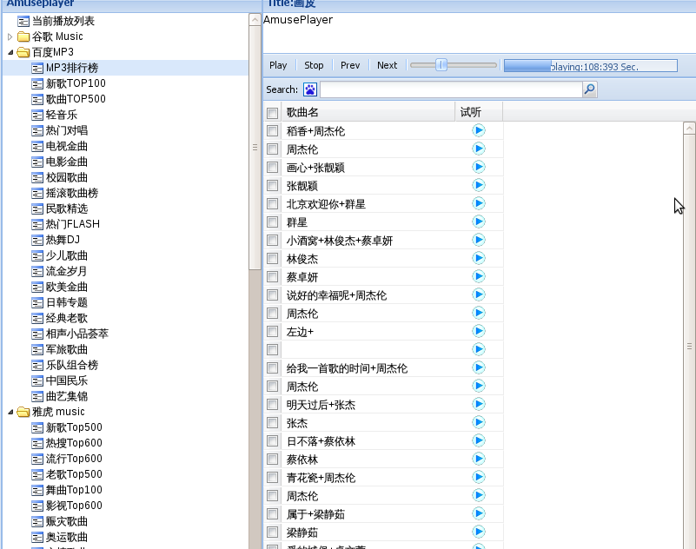Screen dimensions: 696x549
Task: Skip to the next track with Next
Action: pos(387,65)
